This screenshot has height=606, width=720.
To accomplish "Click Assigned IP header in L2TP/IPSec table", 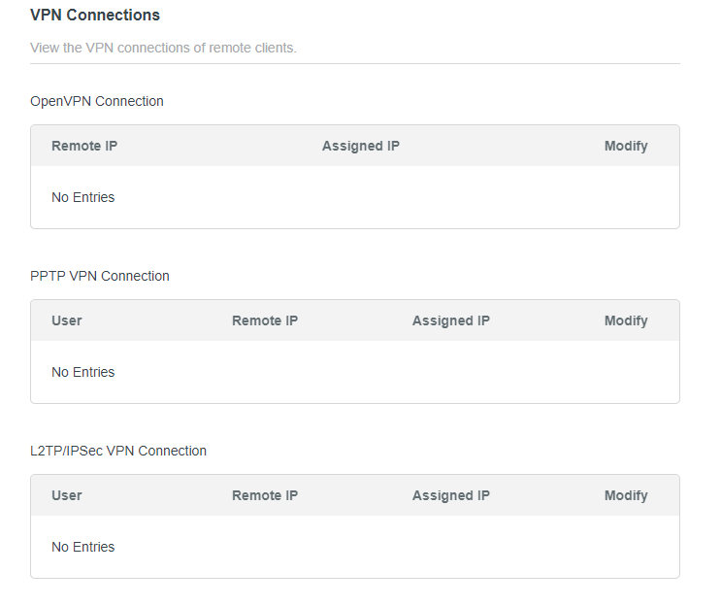I will (450, 495).
